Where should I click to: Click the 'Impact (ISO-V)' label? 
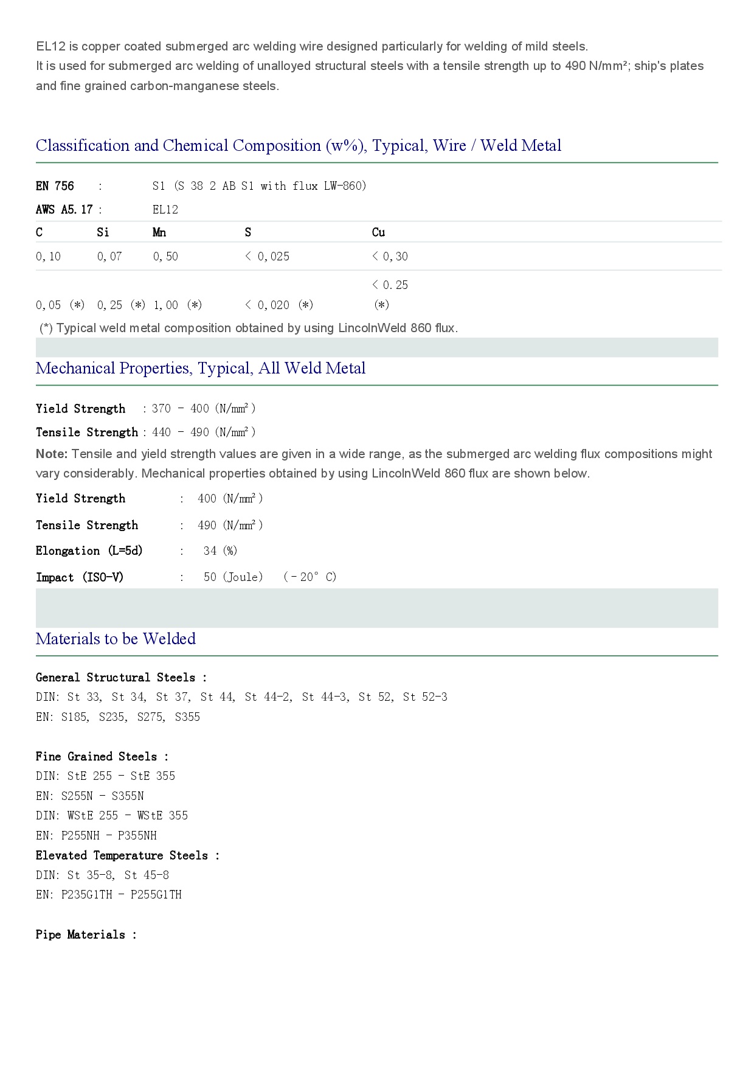click(80, 577)
